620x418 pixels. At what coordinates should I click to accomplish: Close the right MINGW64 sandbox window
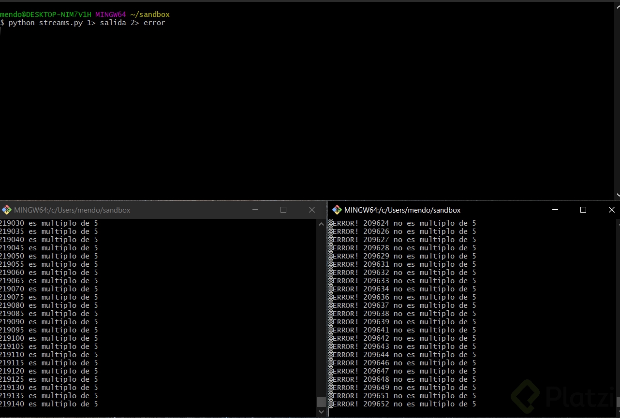coord(611,210)
